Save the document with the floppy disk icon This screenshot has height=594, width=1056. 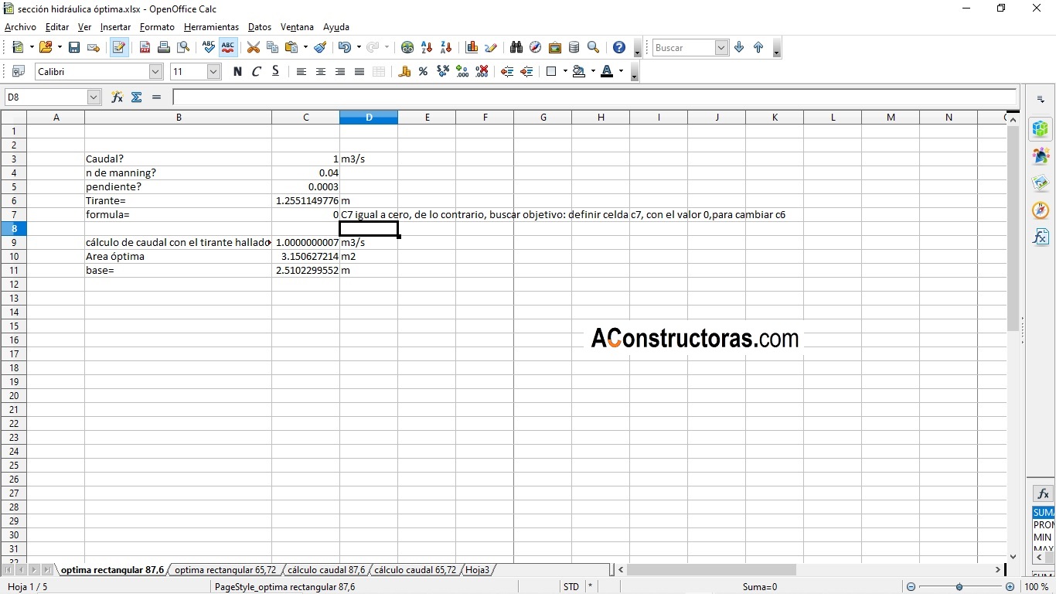click(x=74, y=47)
